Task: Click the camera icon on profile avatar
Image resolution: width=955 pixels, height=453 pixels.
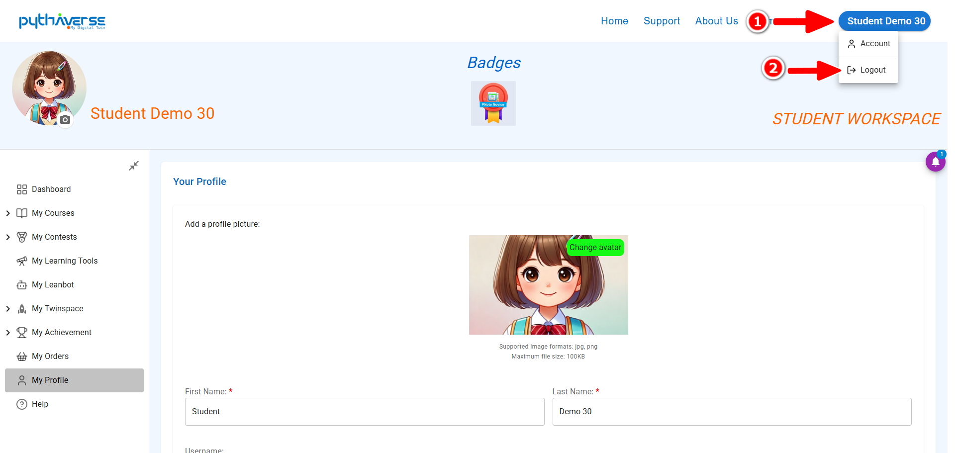Action: coord(65,120)
